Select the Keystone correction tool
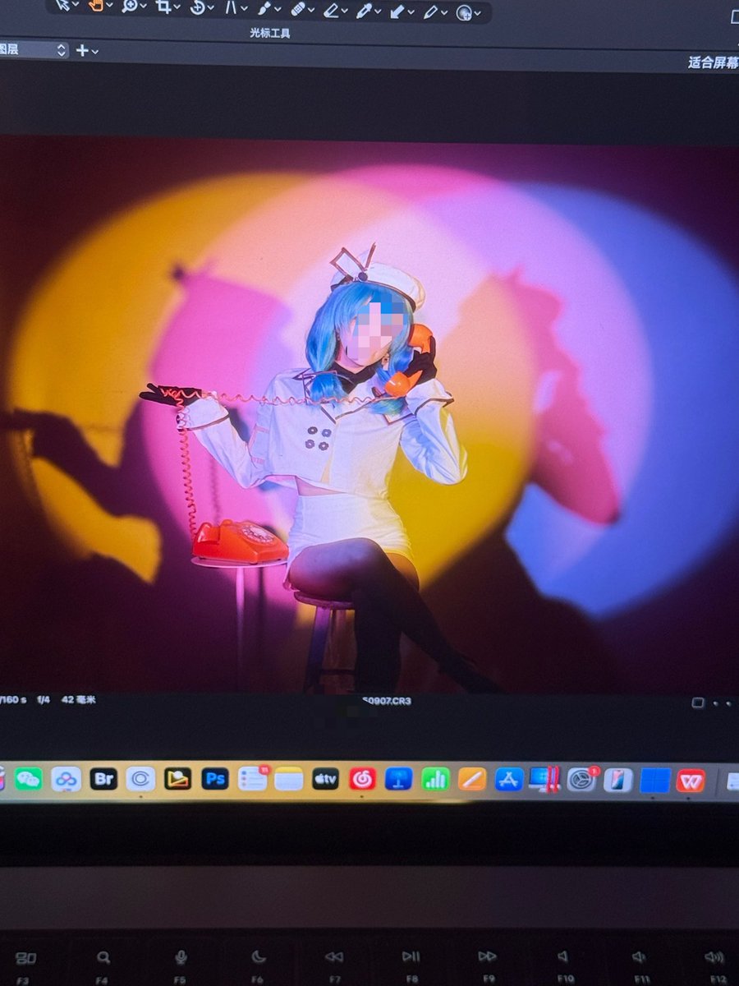Image resolution: width=739 pixels, height=986 pixels. point(231,9)
